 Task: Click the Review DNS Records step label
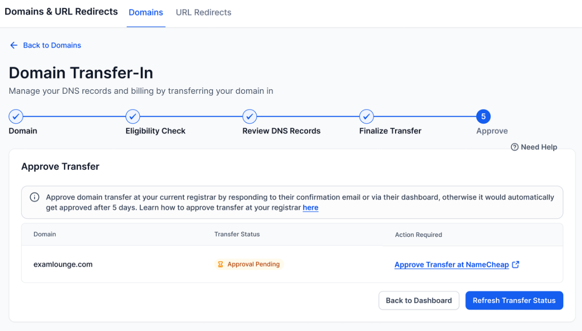pyautogui.click(x=281, y=131)
